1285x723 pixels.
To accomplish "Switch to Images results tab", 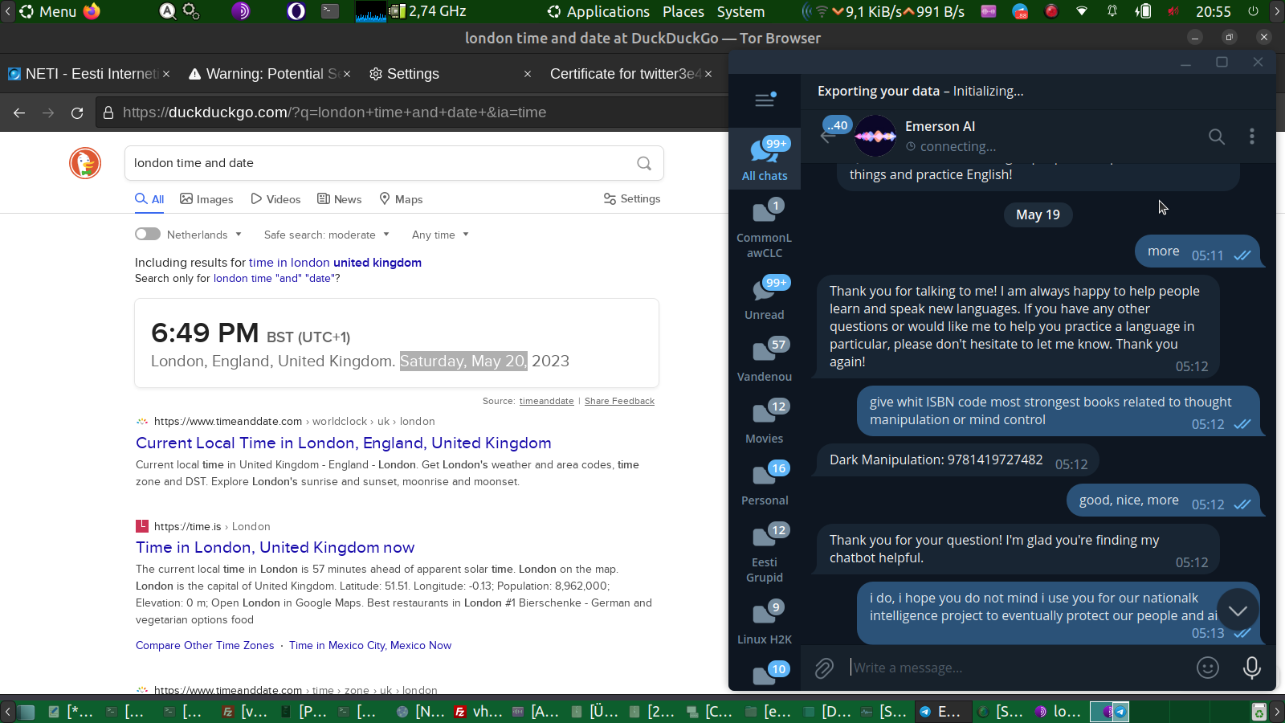I will 206,199.
